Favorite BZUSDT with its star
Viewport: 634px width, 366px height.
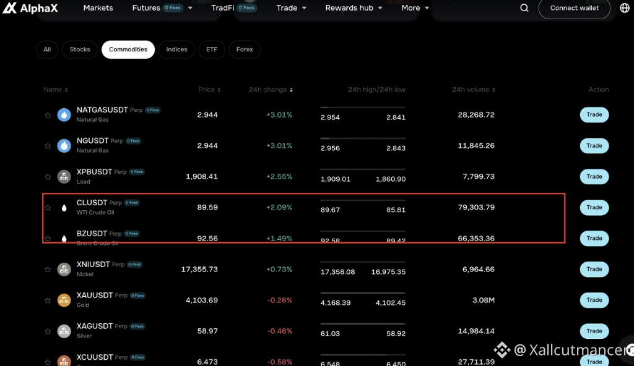click(x=48, y=239)
